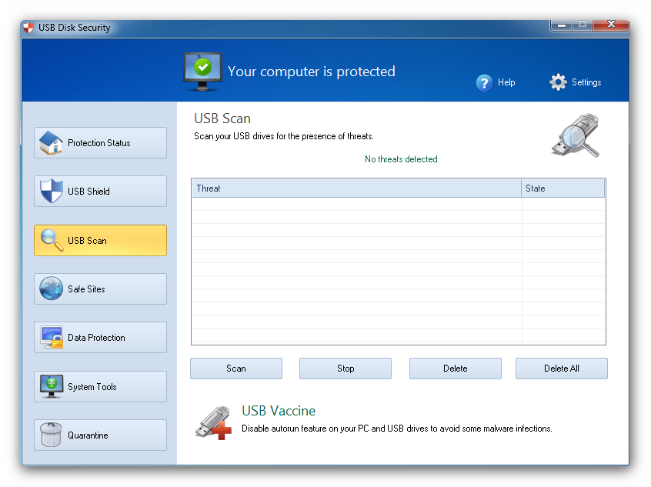The image size is (651, 487).
Task: Close the USB Disk Security window
Action: 611,25
